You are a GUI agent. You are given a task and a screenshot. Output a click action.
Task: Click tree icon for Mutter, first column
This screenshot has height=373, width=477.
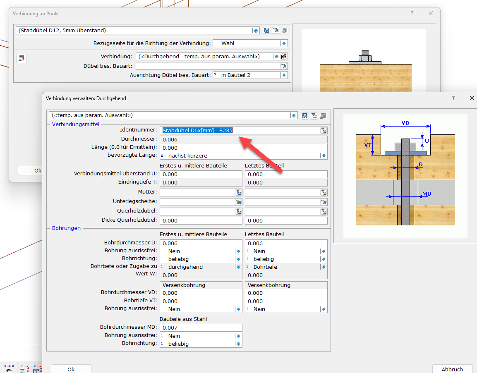coord(238,192)
